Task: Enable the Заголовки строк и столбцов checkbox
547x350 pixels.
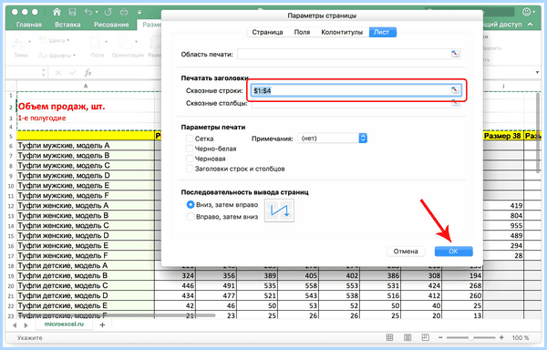Action: coord(190,169)
